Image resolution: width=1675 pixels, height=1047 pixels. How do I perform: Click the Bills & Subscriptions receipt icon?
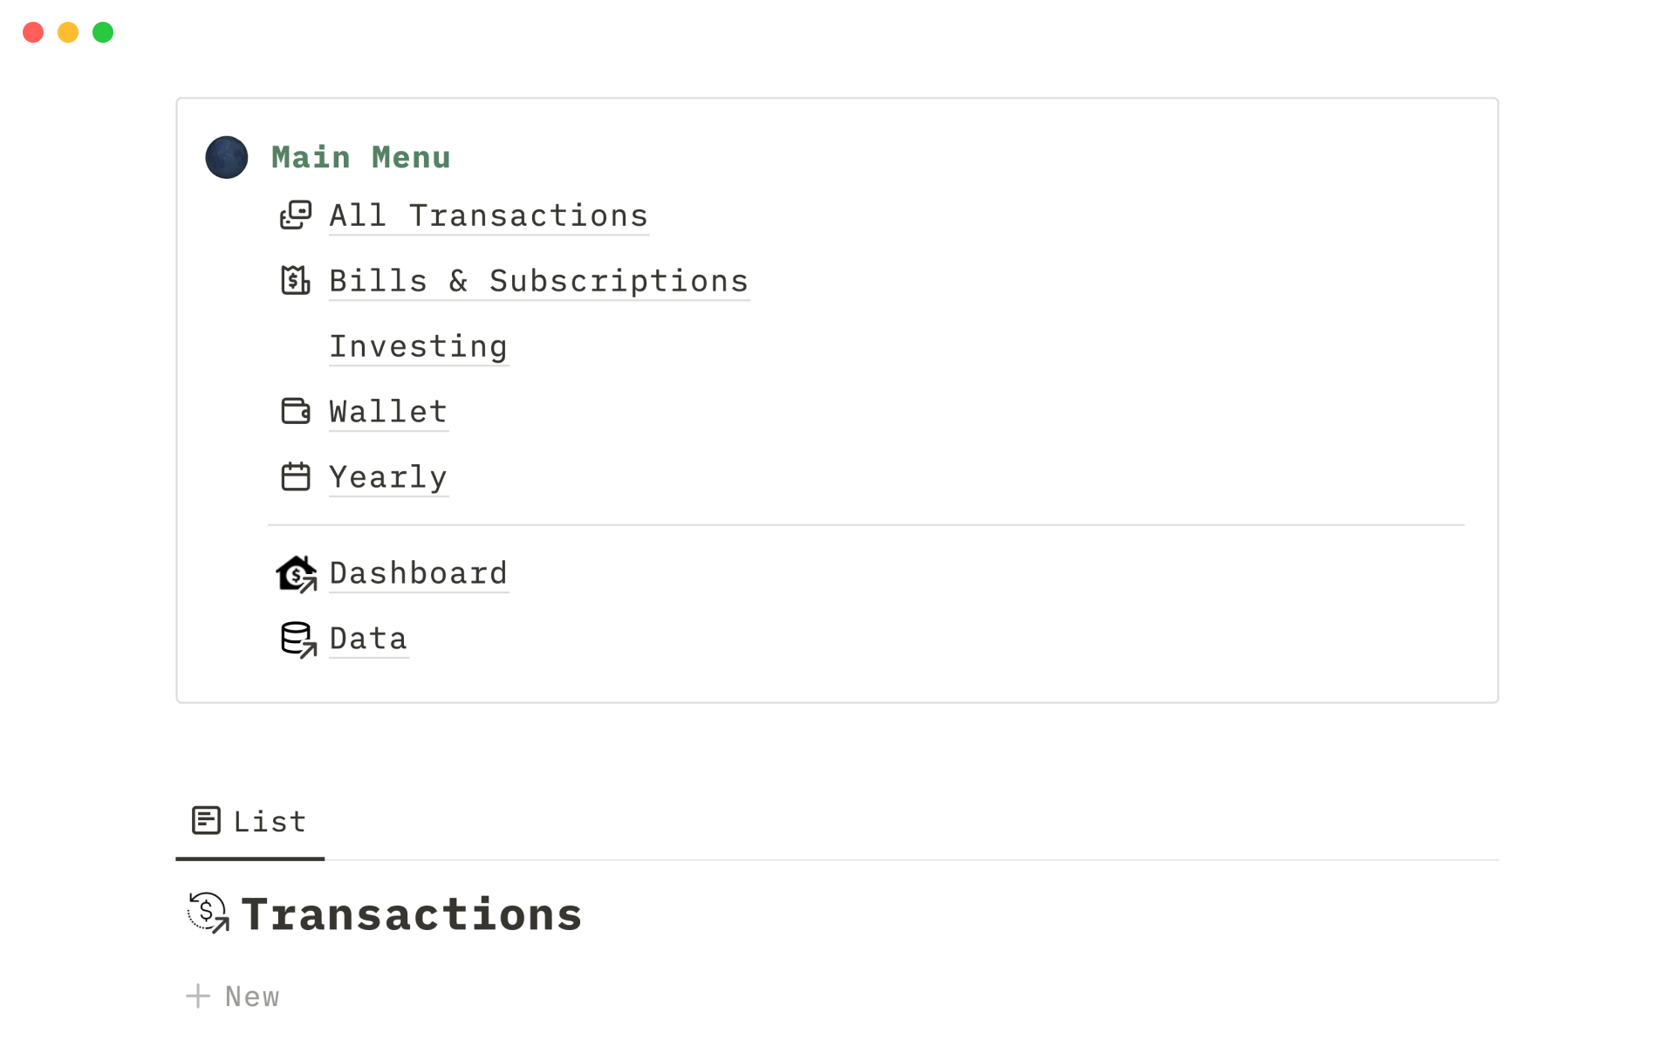tap(296, 280)
